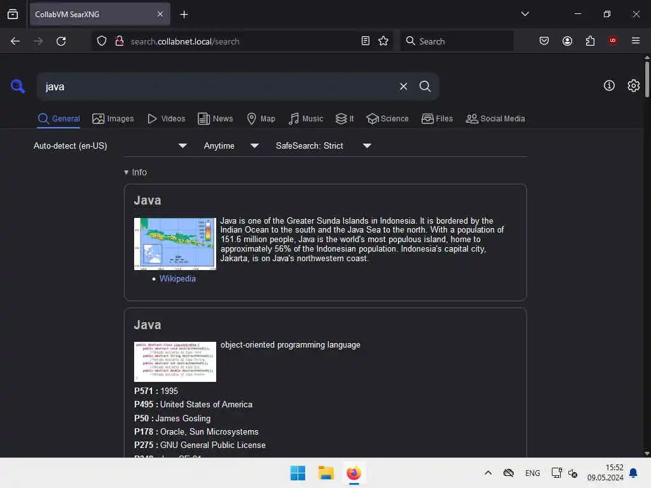This screenshot has height=488, width=651.
Task: Click the insecure connection padlock icon
Action: pyautogui.click(x=120, y=41)
